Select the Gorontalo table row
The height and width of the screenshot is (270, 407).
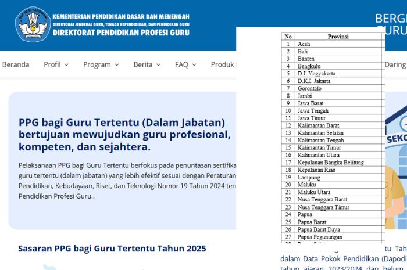pyautogui.click(x=331, y=88)
